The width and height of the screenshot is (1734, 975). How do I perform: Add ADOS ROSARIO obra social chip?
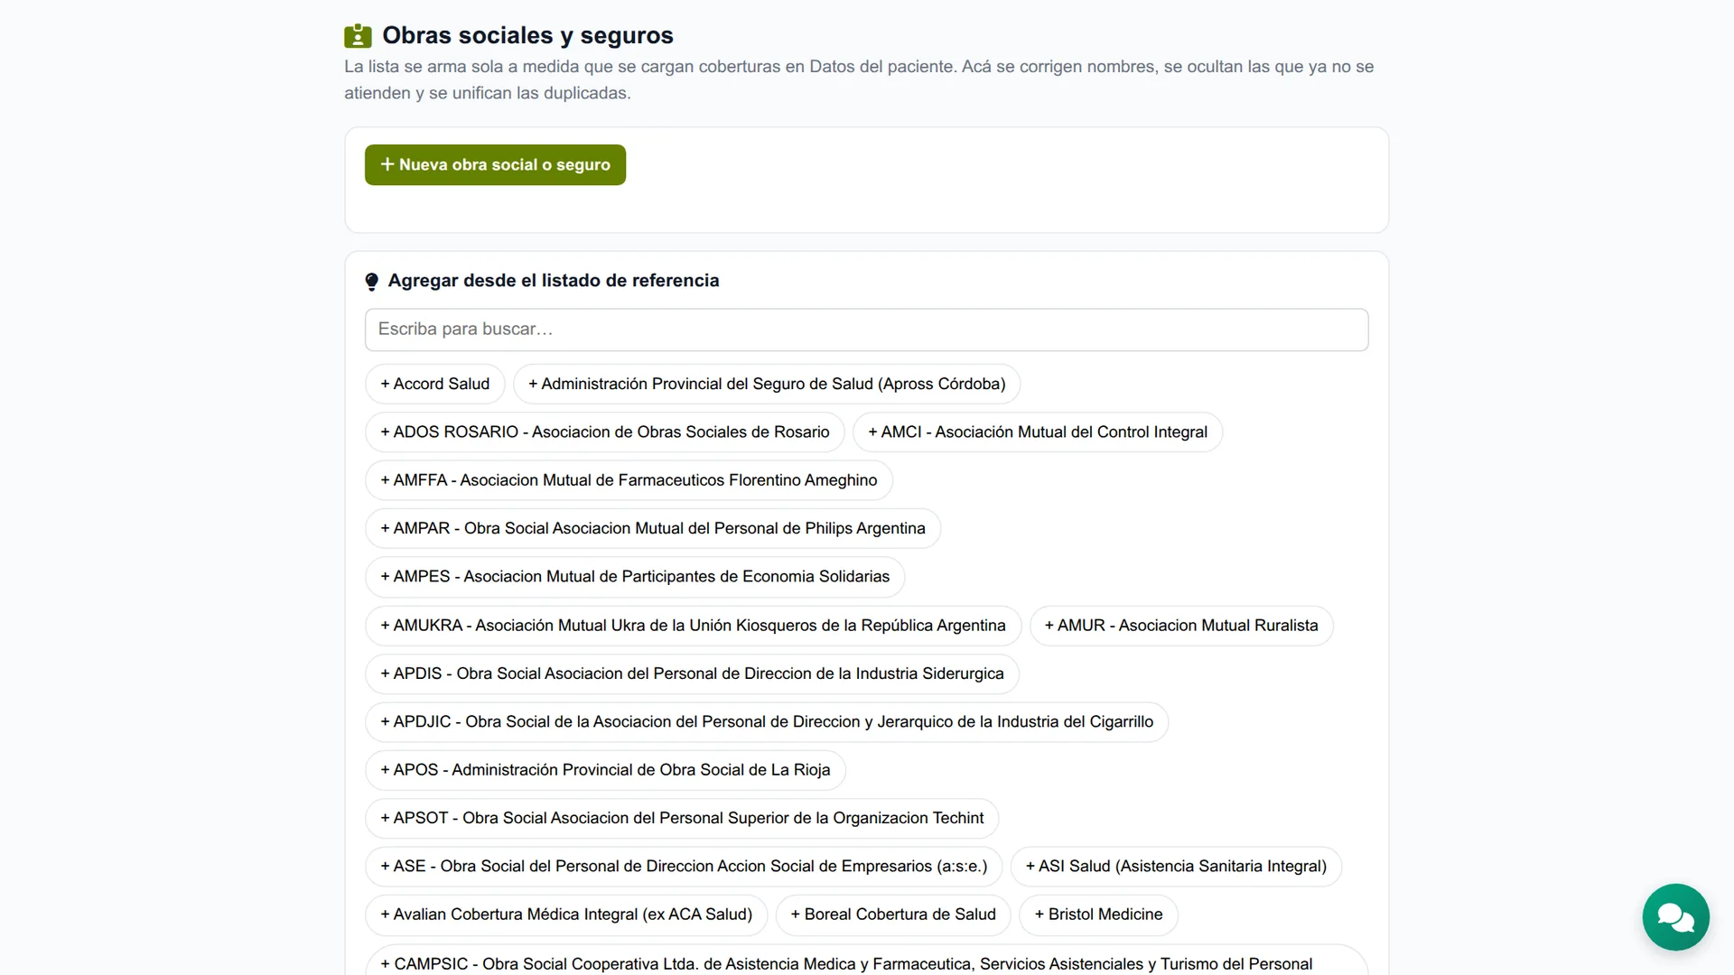[x=605, y=432]
